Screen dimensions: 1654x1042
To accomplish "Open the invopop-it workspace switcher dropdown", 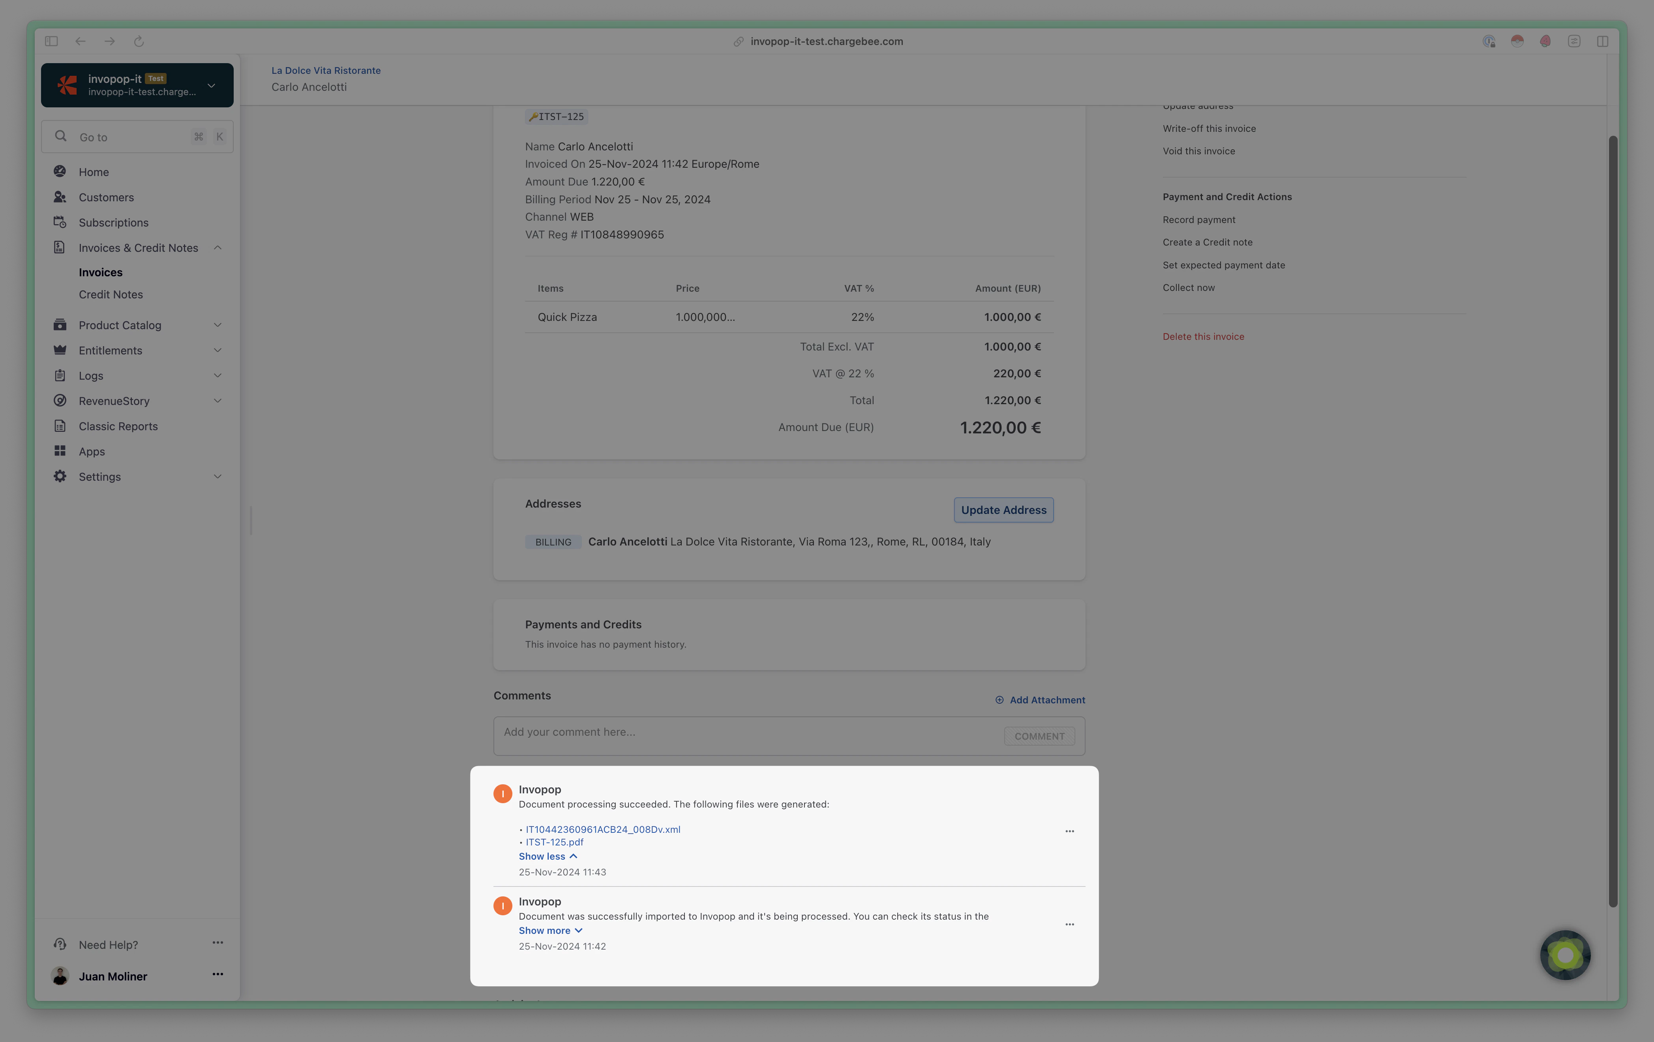I will click(211, 84).
